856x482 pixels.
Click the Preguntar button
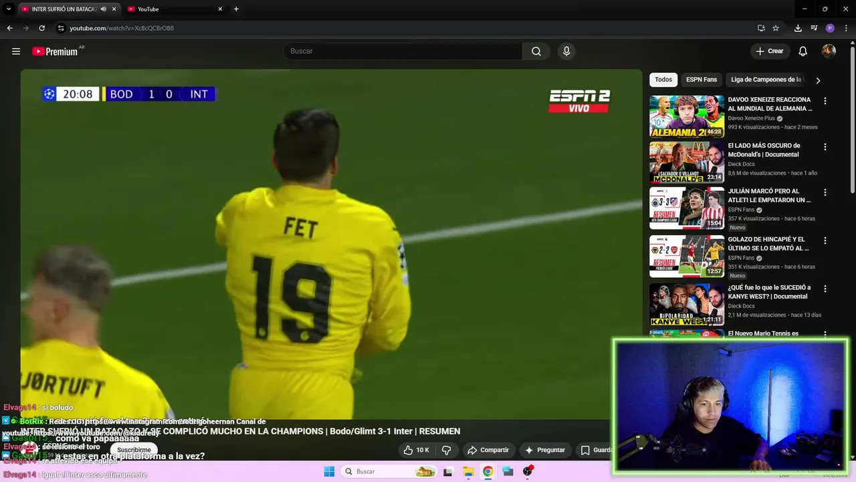pos(545,450)
